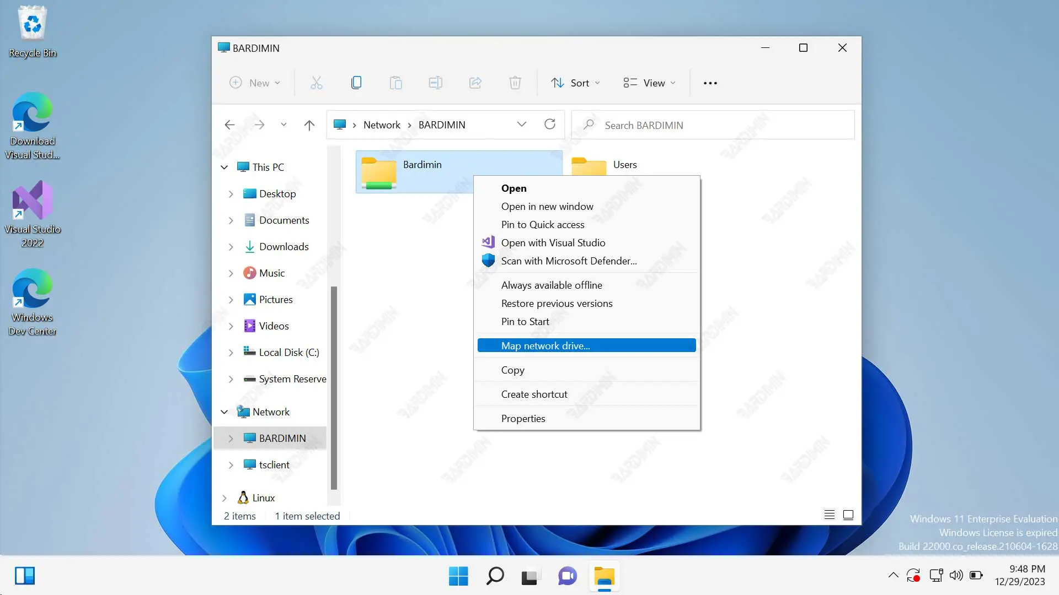Image resolution: width=1059 pixels, height=595 pixels.
Task: Click the Cut scissors icon in toolbar
Action: [x=316, y=83]
